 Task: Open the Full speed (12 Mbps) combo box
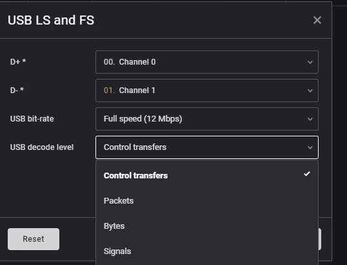click(207, 119)
